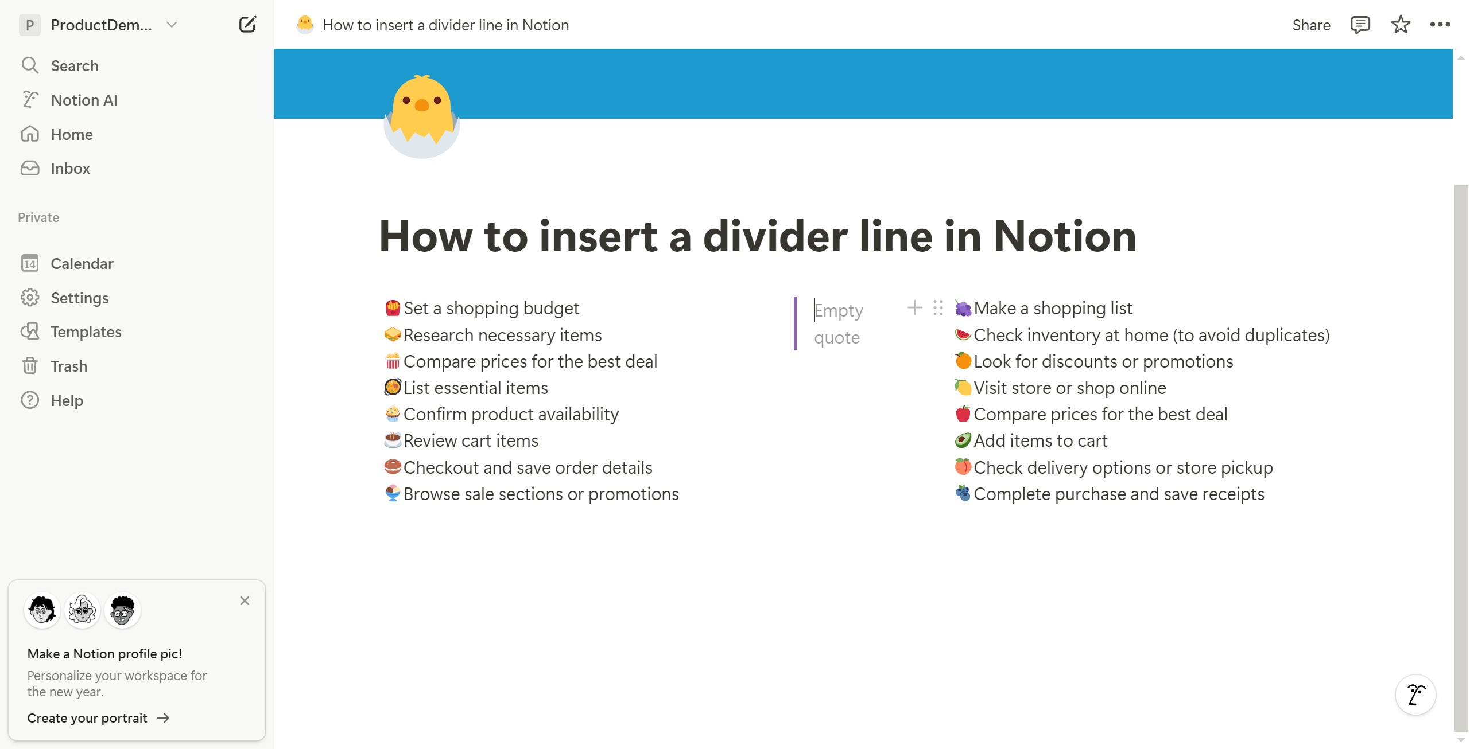The width and height of the screenshot is (1470, 749).
Task: Click 'Check delivery options or store pickup'
Action: 1123,467
